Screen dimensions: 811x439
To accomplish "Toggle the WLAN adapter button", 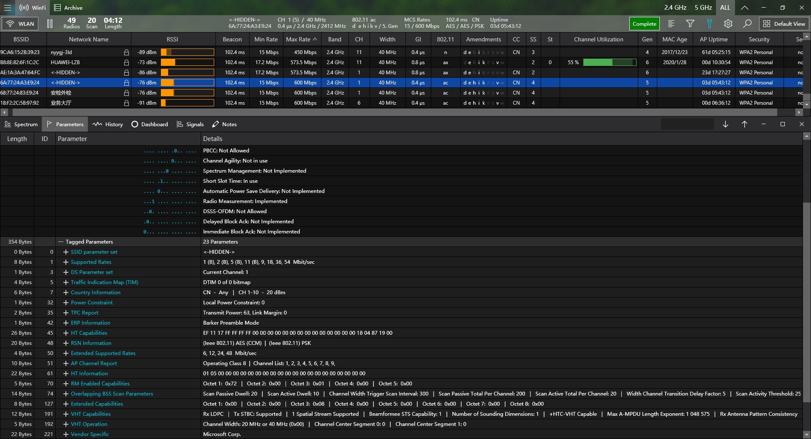I will pos(20,24).
